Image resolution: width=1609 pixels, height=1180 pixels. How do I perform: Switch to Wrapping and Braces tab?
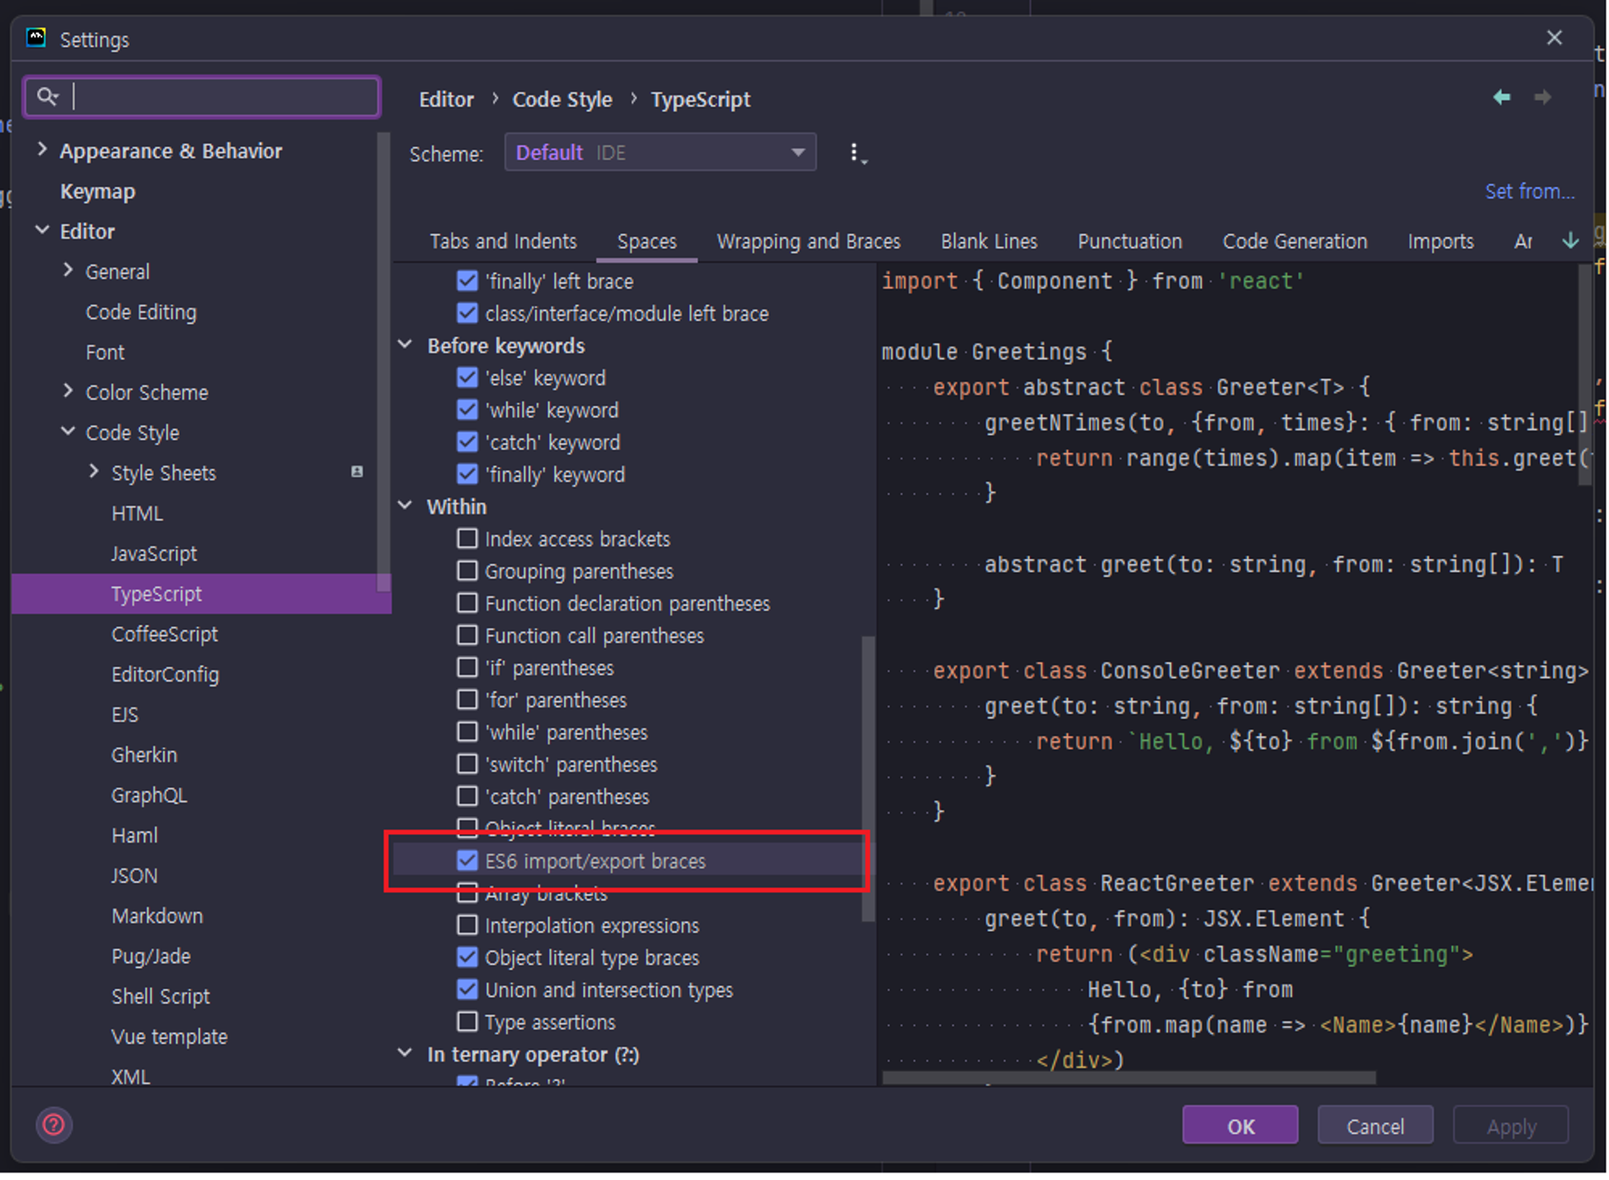pyautogui.click(x=808, y=241)
